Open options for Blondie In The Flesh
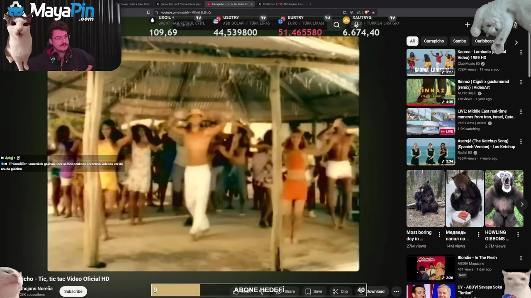531x298 pixels. point(521,258)
